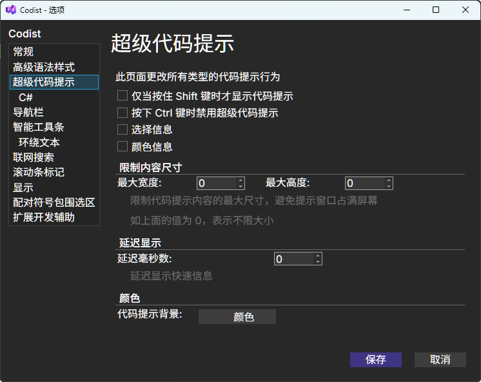Enable the 颜色信息 checkbox

(123, 146)
